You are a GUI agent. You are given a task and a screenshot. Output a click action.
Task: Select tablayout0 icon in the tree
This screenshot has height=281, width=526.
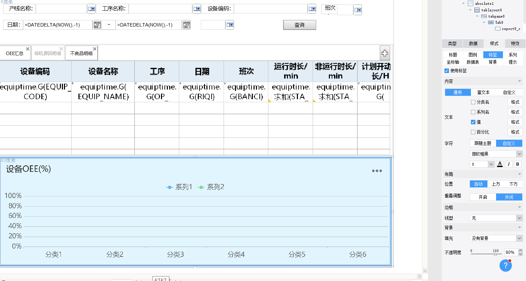477,10
